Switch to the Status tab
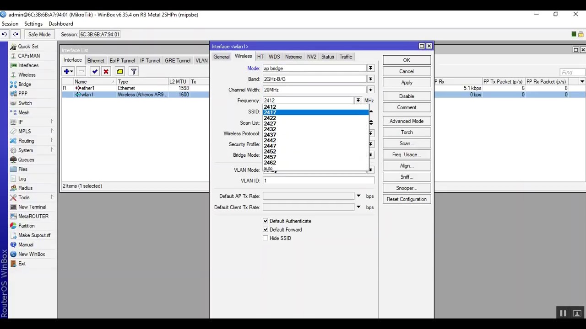Screen dimensions: 586x329 pyautogui.click(x=327, y=57)
